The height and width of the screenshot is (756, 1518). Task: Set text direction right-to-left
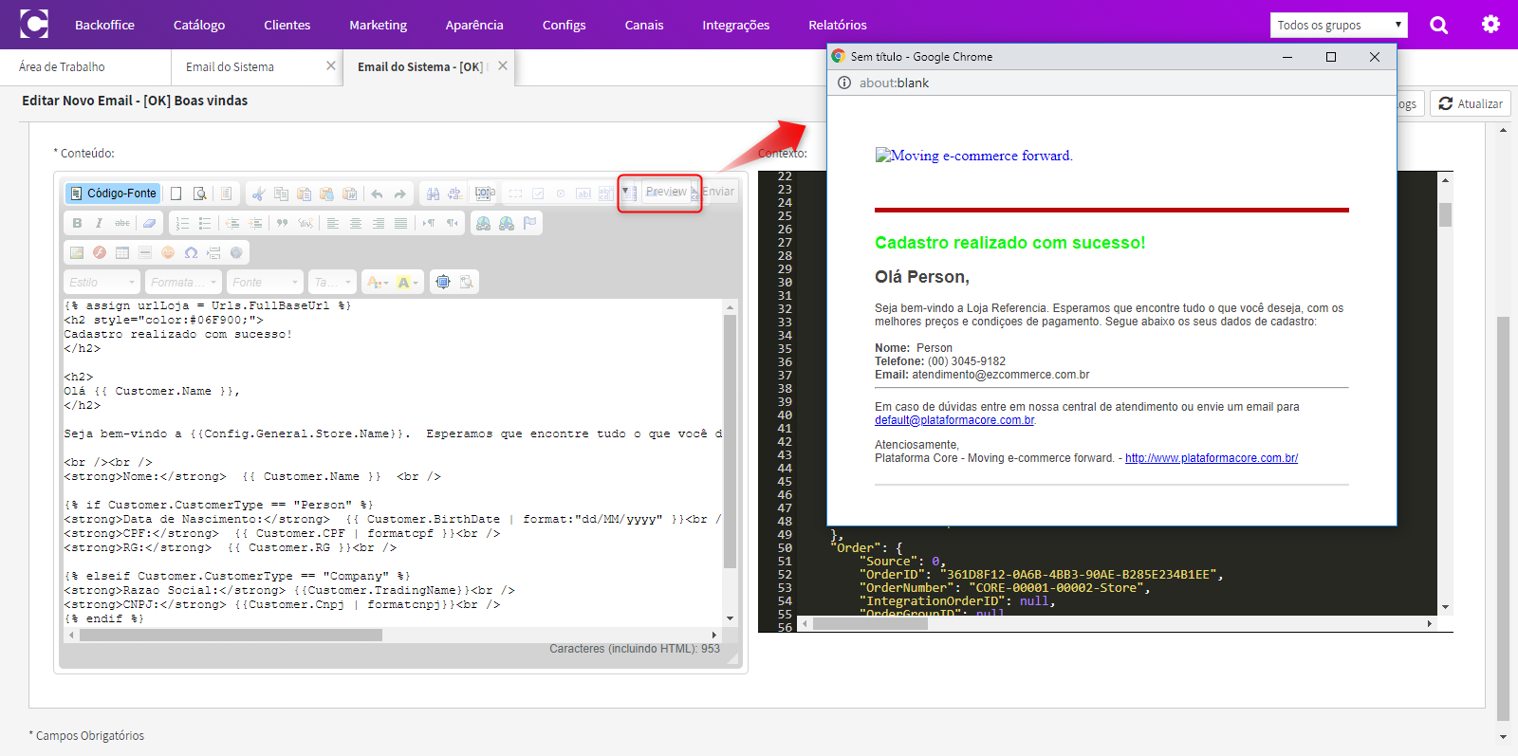pyautogui.click(x=452, y=223)
